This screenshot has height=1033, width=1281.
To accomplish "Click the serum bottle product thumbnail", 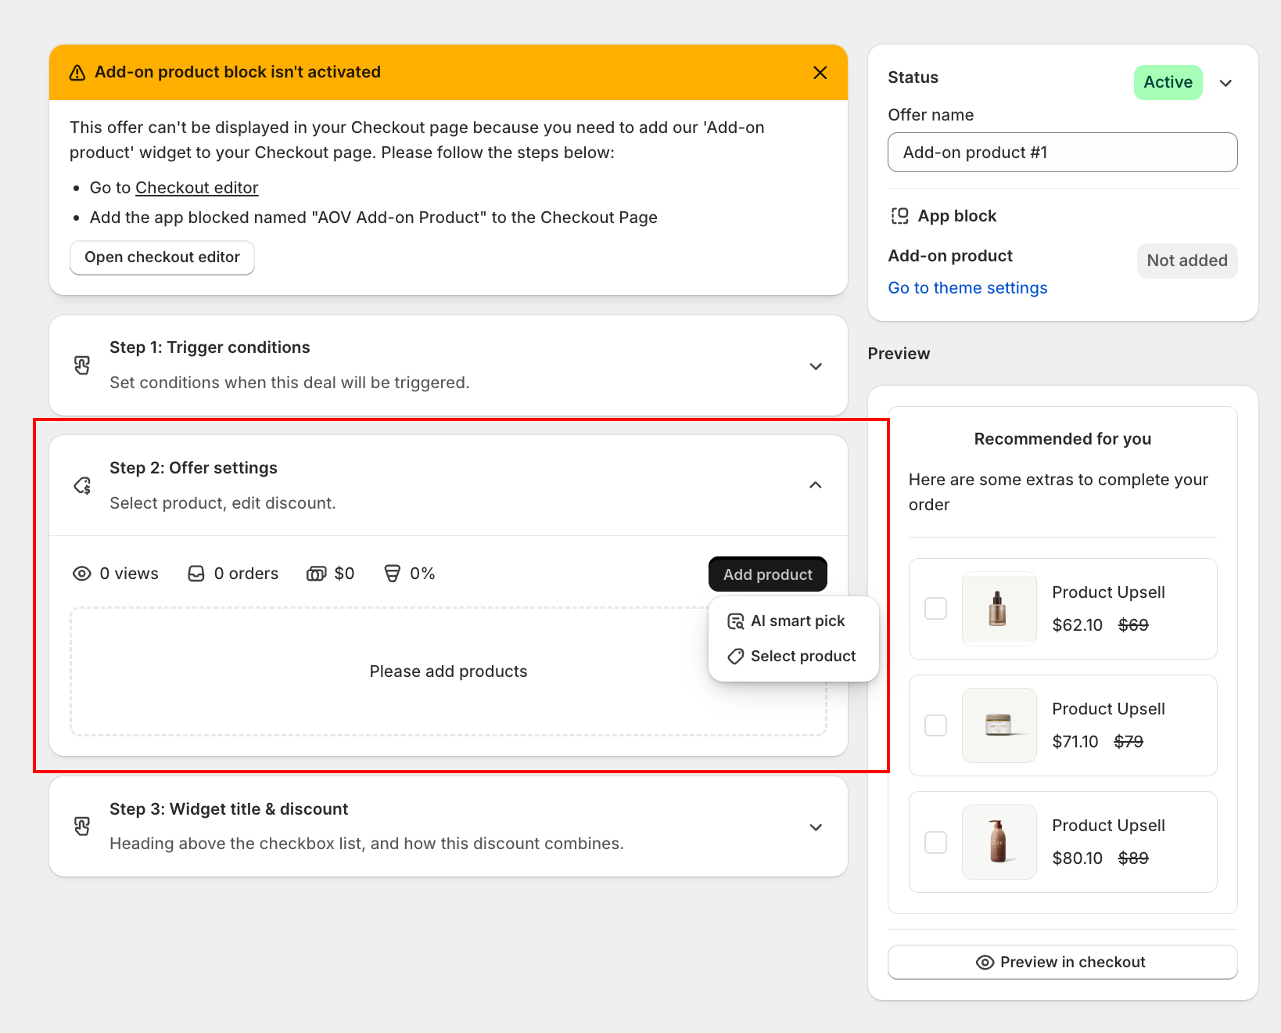I will click(x=999, y=609).
